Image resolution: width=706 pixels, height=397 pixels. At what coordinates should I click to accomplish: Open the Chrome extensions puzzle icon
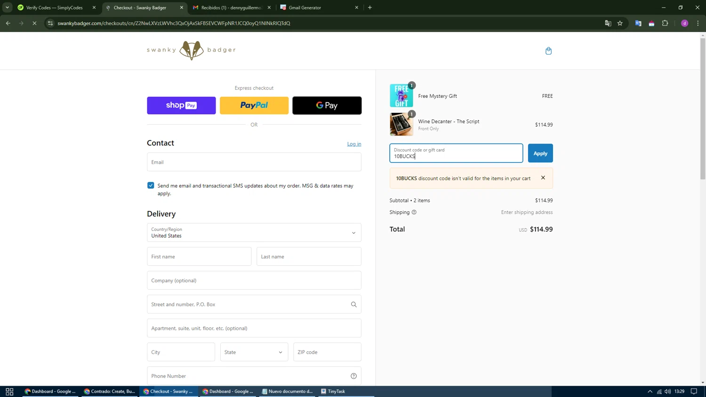pos(665,23)
